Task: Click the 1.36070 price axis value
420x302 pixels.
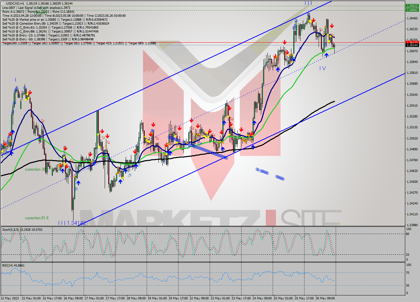Action: point(412,51)
